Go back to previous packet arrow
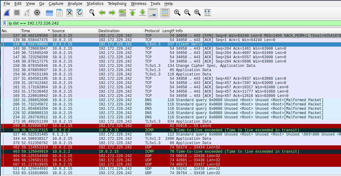The width and height of the screenshot is (341, 176). click(x=102, y=13)
